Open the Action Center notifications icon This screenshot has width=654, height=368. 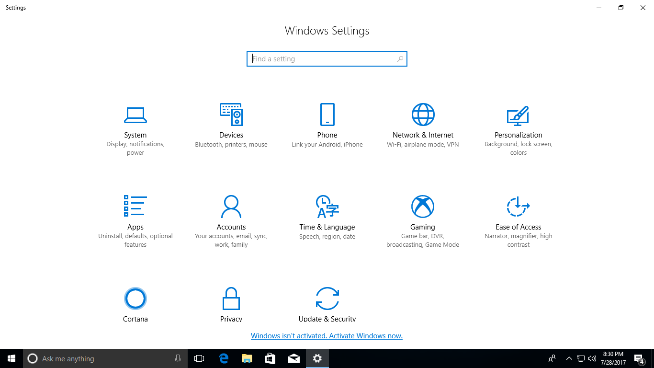(639, 358)
